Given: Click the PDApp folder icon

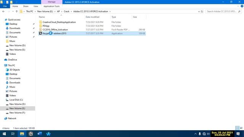Looking at the screenshot, I should (40, 26).
